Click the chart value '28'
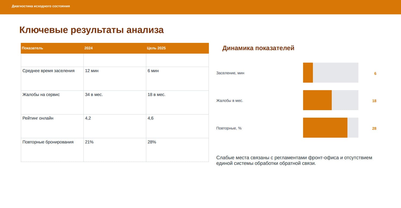 coord(374,128)
